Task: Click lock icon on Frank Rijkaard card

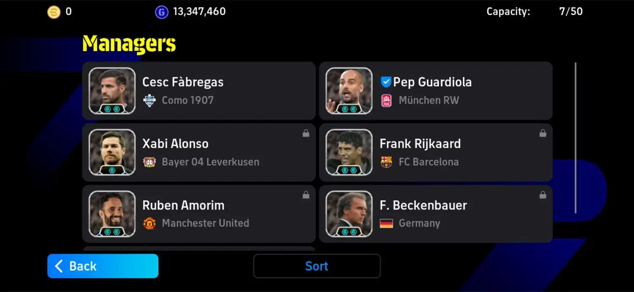Action: point(543,133)
